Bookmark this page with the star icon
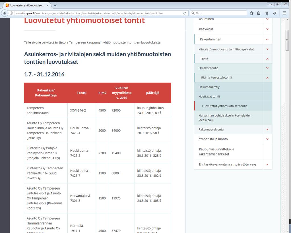Image resolution: width=291 pixels, height=233 pixels. point(251,13)
